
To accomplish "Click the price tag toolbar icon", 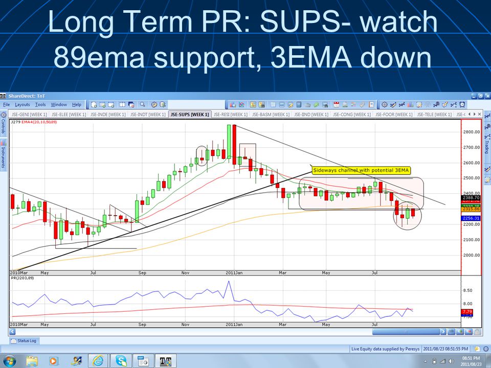I will tap(362, 104).
